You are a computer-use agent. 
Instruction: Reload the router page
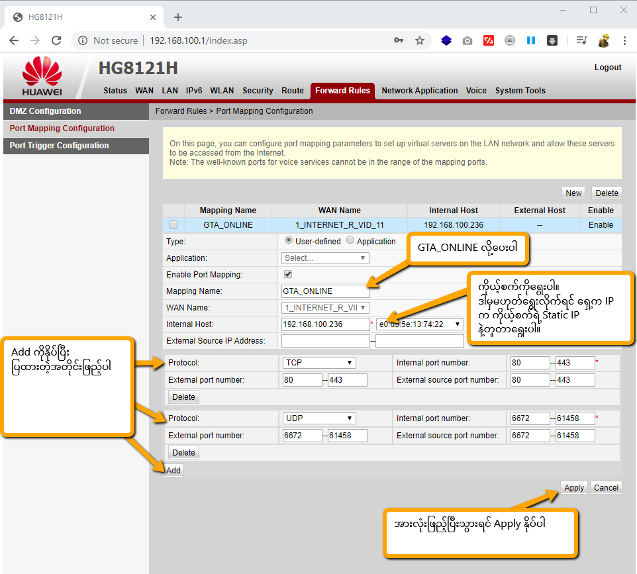(x=56, y=40)
